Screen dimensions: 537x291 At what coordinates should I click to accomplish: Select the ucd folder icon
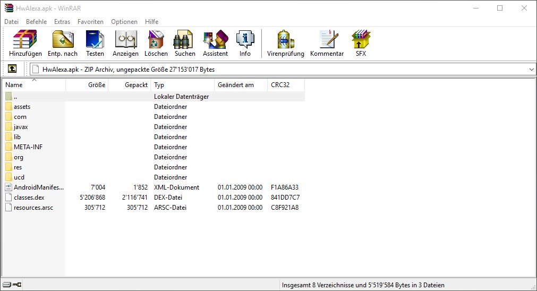[x=9, y=177]
